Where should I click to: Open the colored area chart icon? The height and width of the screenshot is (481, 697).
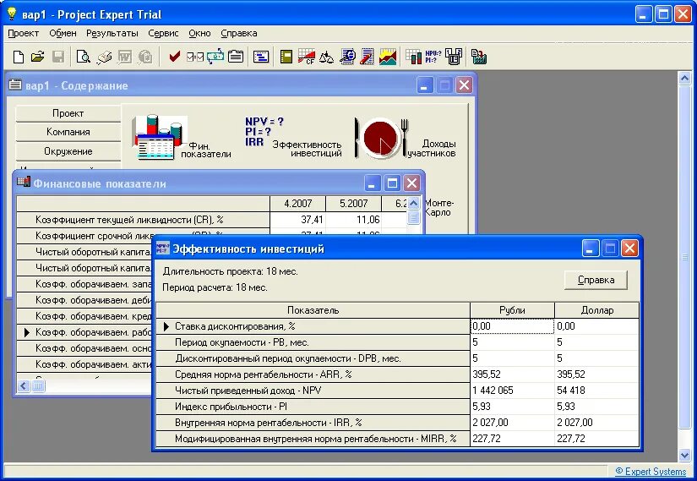pyautogui.click(x=388, y=57)
